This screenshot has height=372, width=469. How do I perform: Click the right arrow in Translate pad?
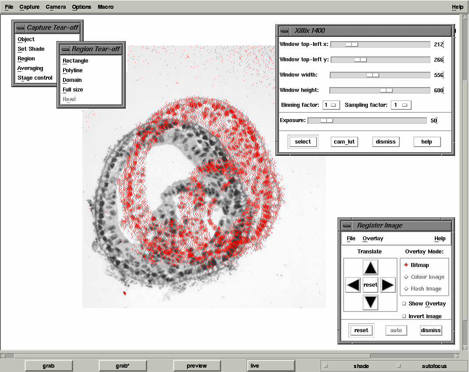[388, 284]
